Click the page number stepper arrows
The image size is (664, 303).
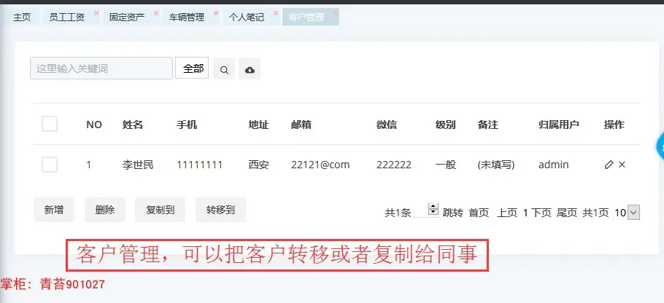[x=433, y=209]
